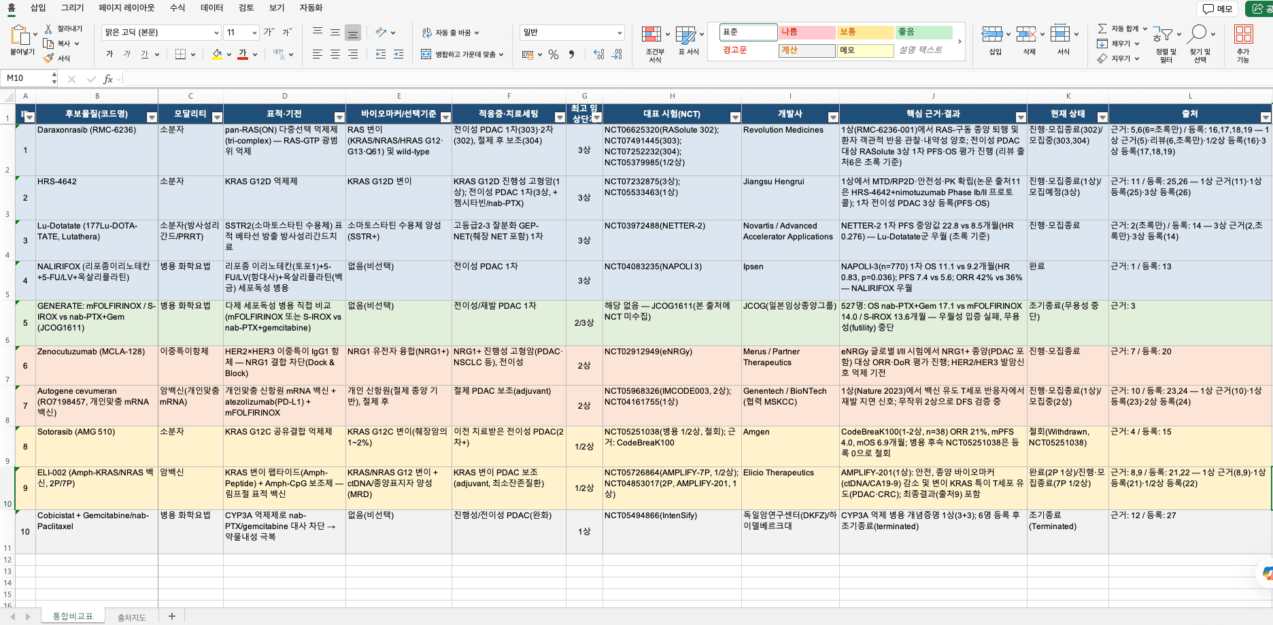Open 찾기 및 선택 find and select
The height and width of the screenshot is (625, 1273).
click(x=1200, y=44)
